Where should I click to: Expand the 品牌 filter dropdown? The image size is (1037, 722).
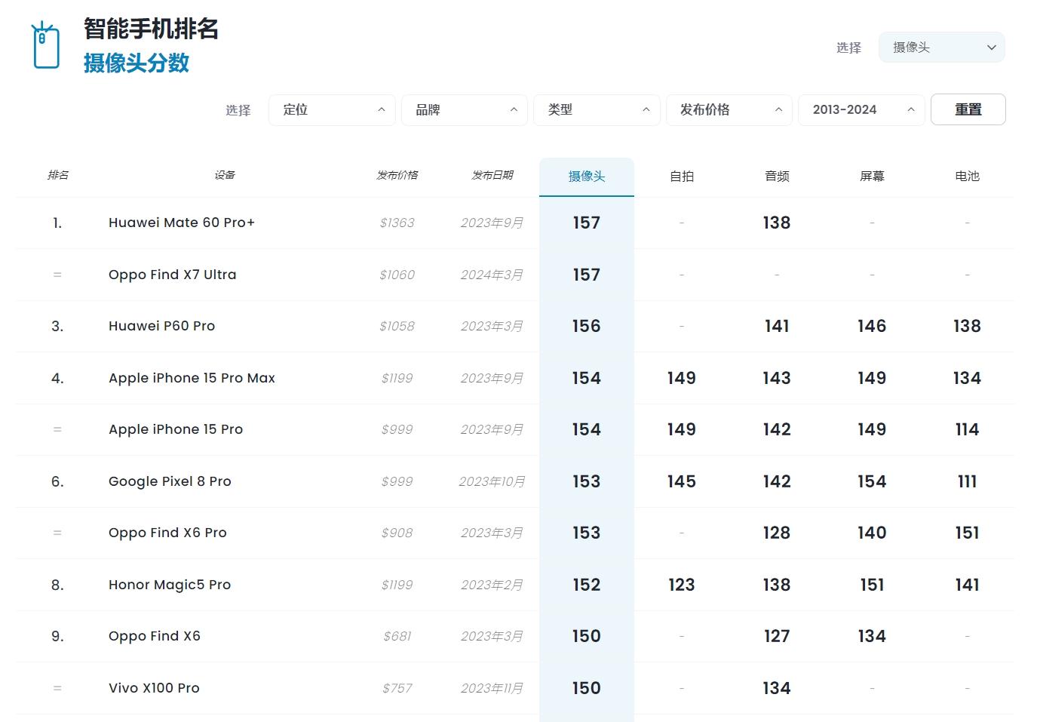(x=465, y=110)
